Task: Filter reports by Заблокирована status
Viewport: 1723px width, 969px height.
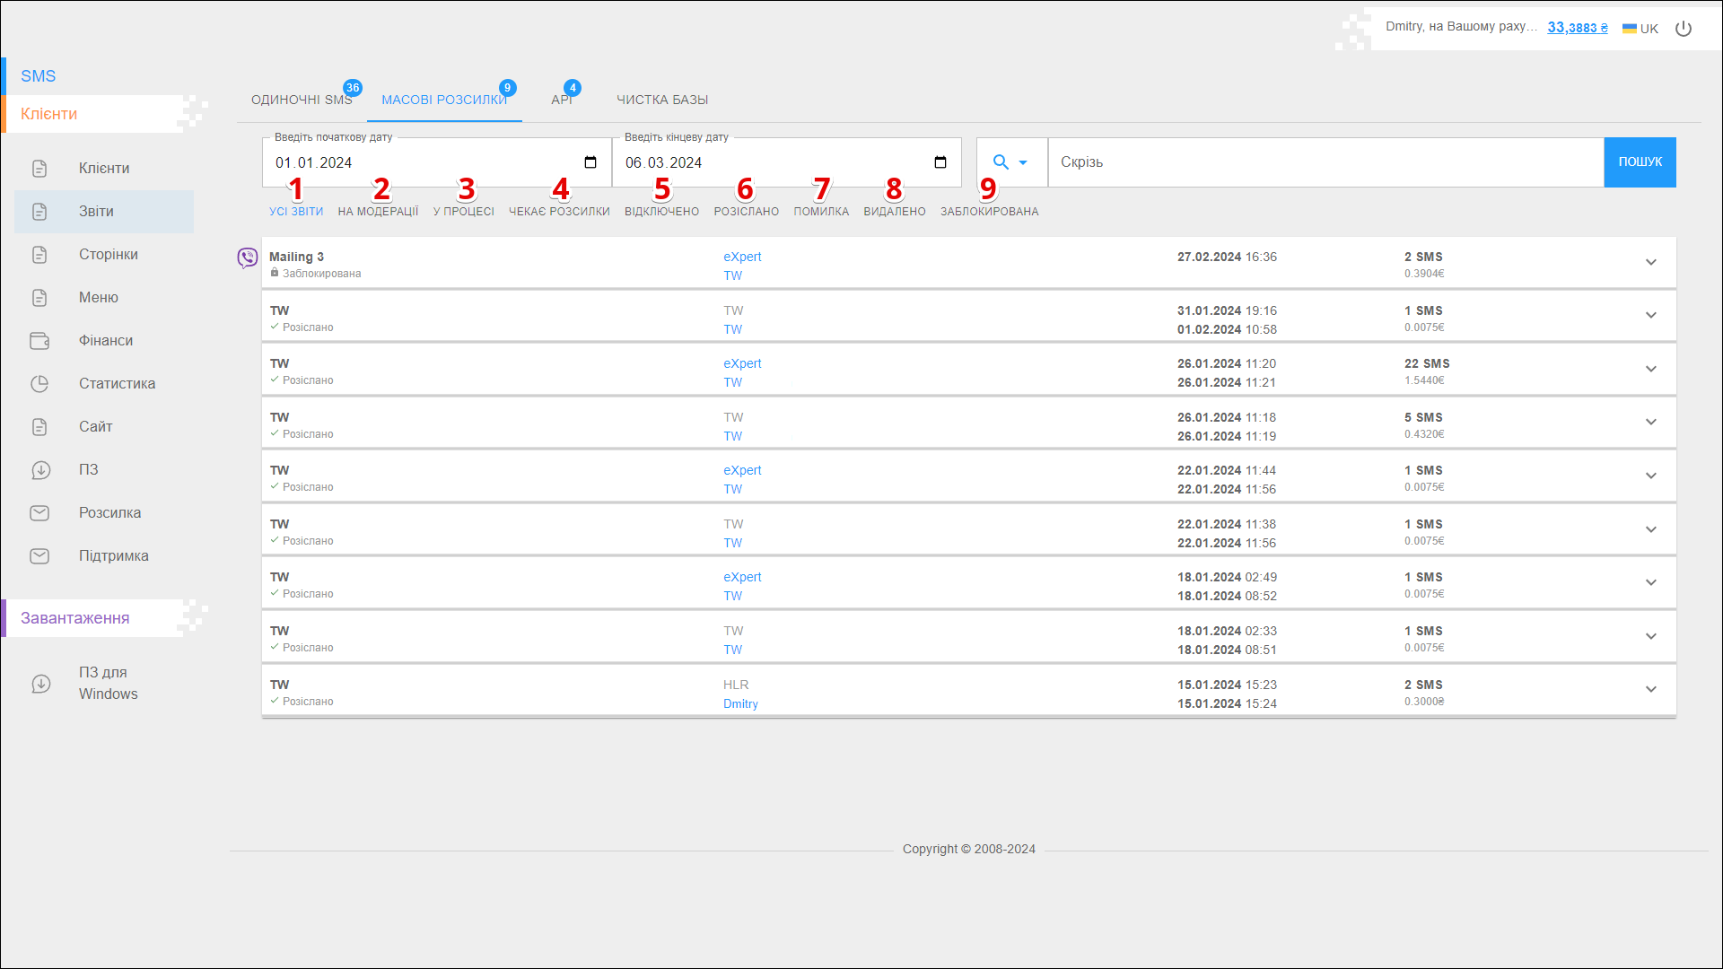Action: click(989, 212)
